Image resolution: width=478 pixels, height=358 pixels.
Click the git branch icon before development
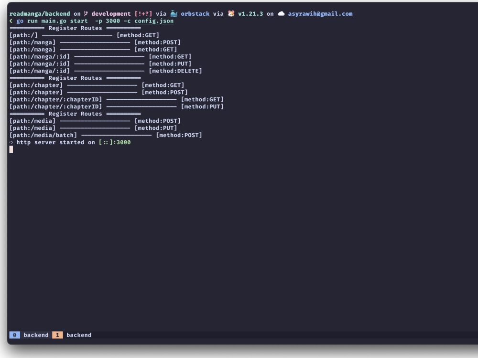(86, 14)
